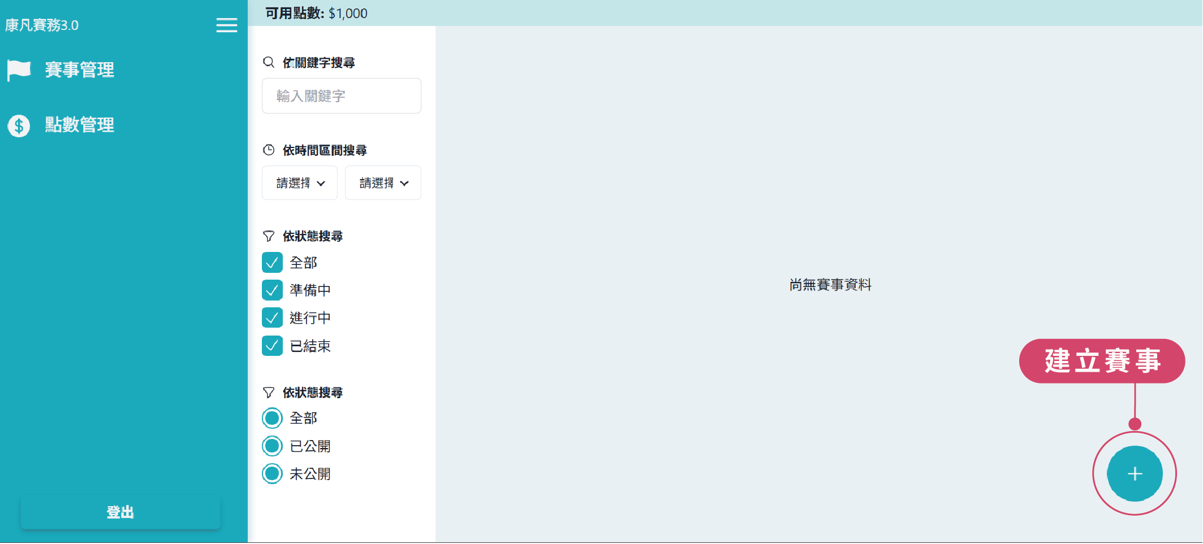Click the funnel icon above status checkboxes
Screen dimensions: 1203x544
[x=269, y=236]
